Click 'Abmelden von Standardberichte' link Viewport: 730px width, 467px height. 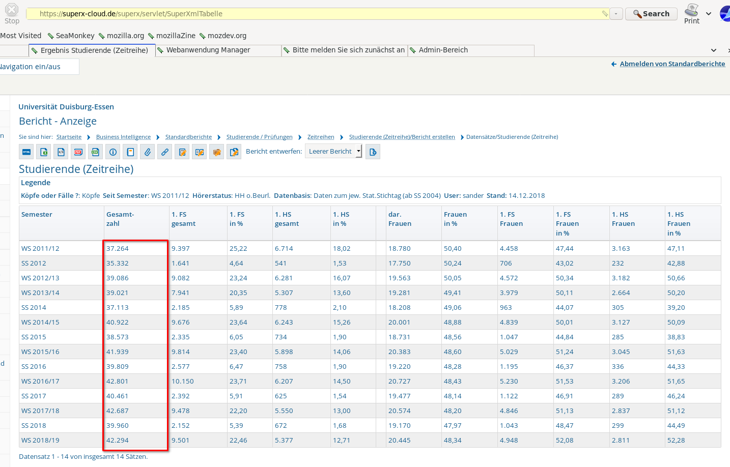click(x=672, y=64)
